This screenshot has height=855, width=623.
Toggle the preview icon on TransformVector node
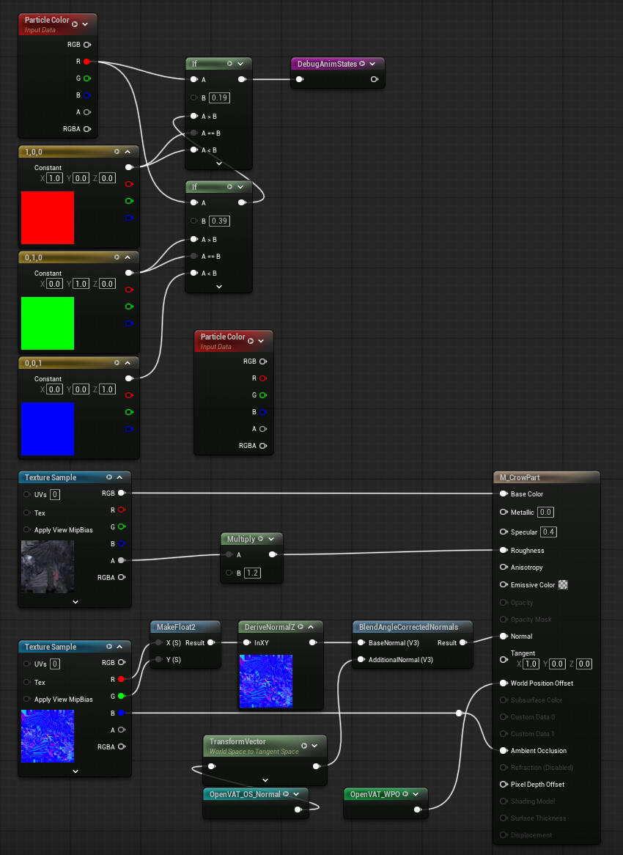tap(303, 746)
